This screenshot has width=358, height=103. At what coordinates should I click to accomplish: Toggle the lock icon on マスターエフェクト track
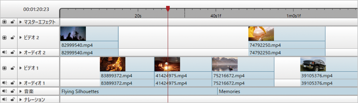pos(12,22)
